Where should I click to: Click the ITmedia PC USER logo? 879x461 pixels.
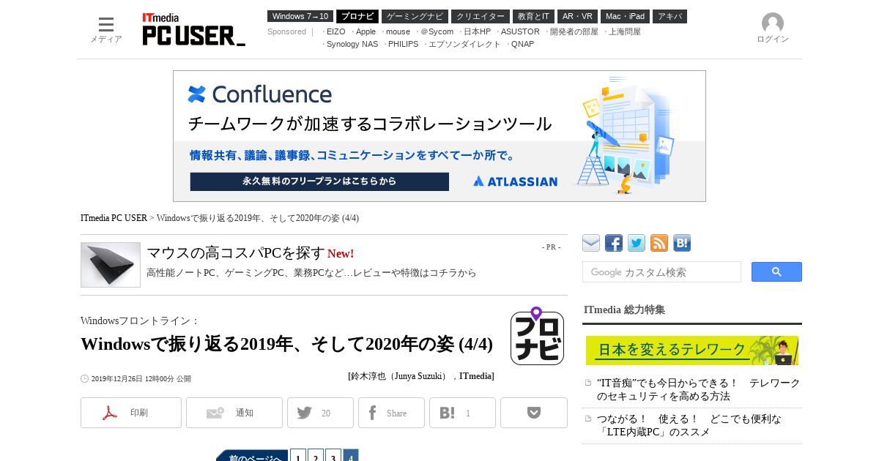[x=193, y=29]
